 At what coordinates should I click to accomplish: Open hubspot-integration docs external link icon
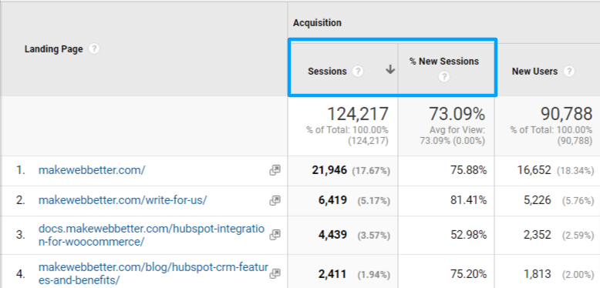(x=275, y=235)
